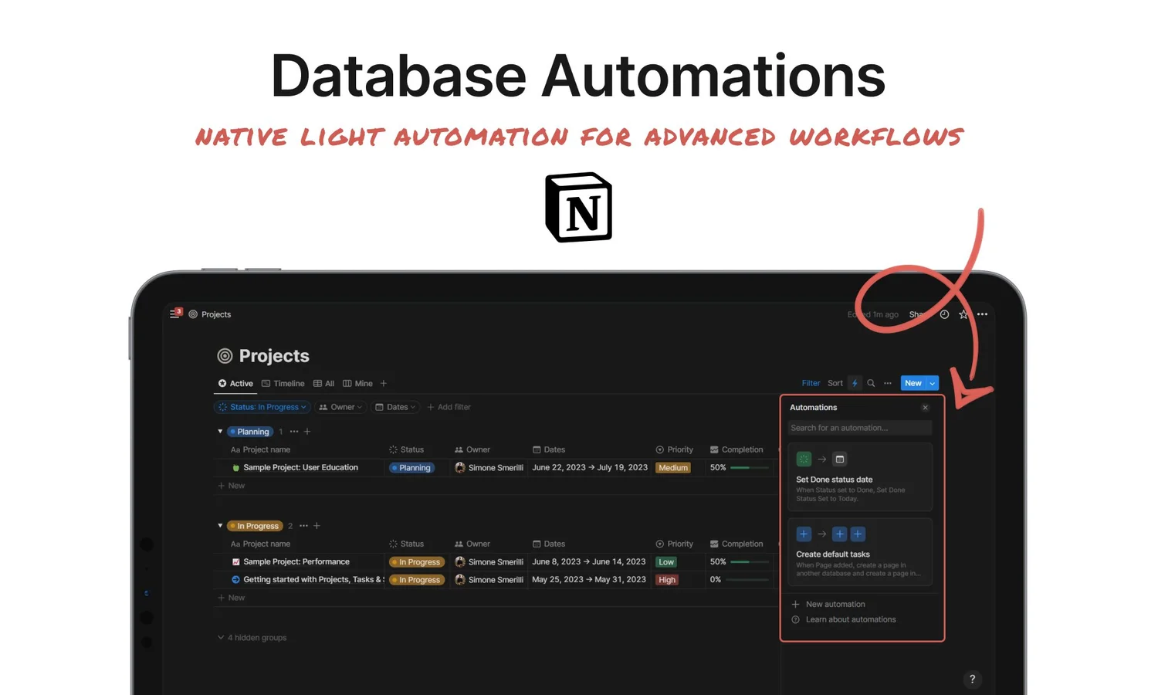This screenshot has height=695, width=1158.
Task: Click the plus to add a new view
Action: pyautogui.click(x=383, y=383)
